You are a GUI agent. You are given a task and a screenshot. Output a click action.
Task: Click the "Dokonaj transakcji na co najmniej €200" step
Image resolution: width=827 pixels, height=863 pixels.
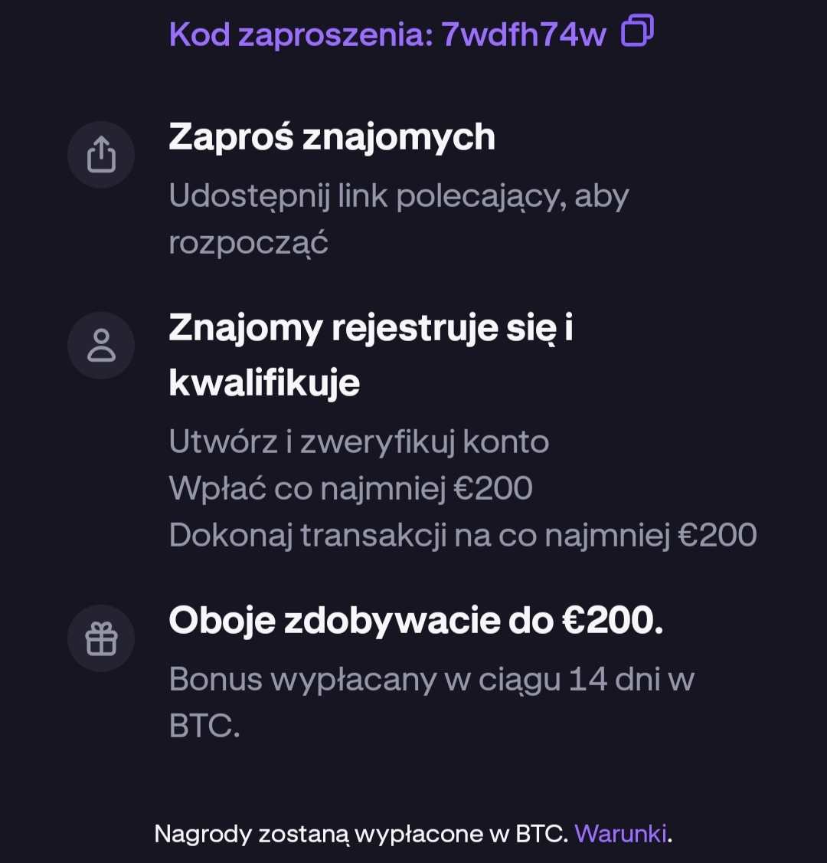tap(463, 535)
